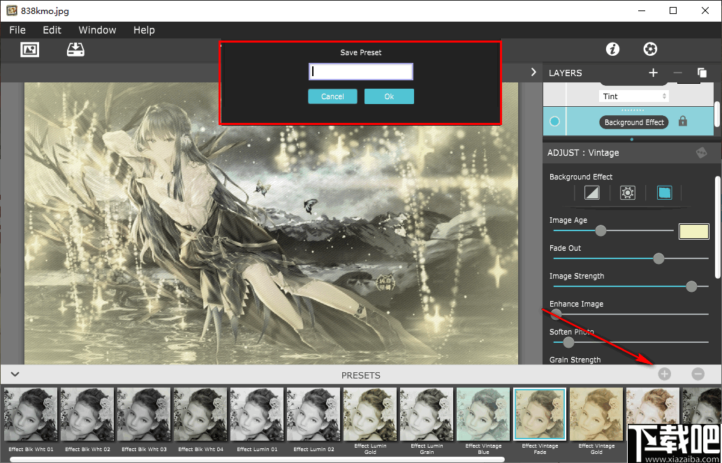Click Cancel in Save Preset dialog
This screenshot has width=722, height=463.
tap(332, 96)
